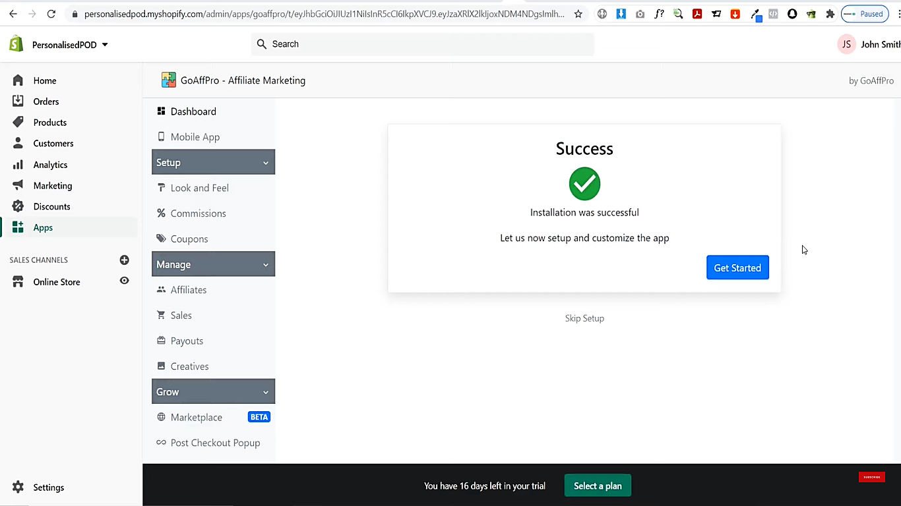Viewport: 901px width, 506px height.
Task: Click the Shopify Search field
Action: (x=423, y=44)
